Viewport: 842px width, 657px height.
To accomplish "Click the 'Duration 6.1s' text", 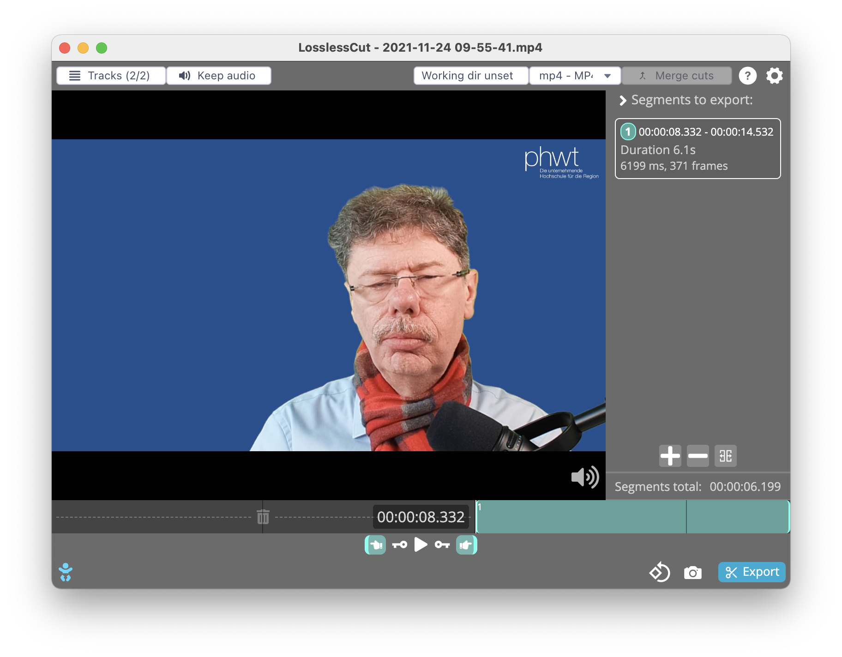I will coord(658,150).
